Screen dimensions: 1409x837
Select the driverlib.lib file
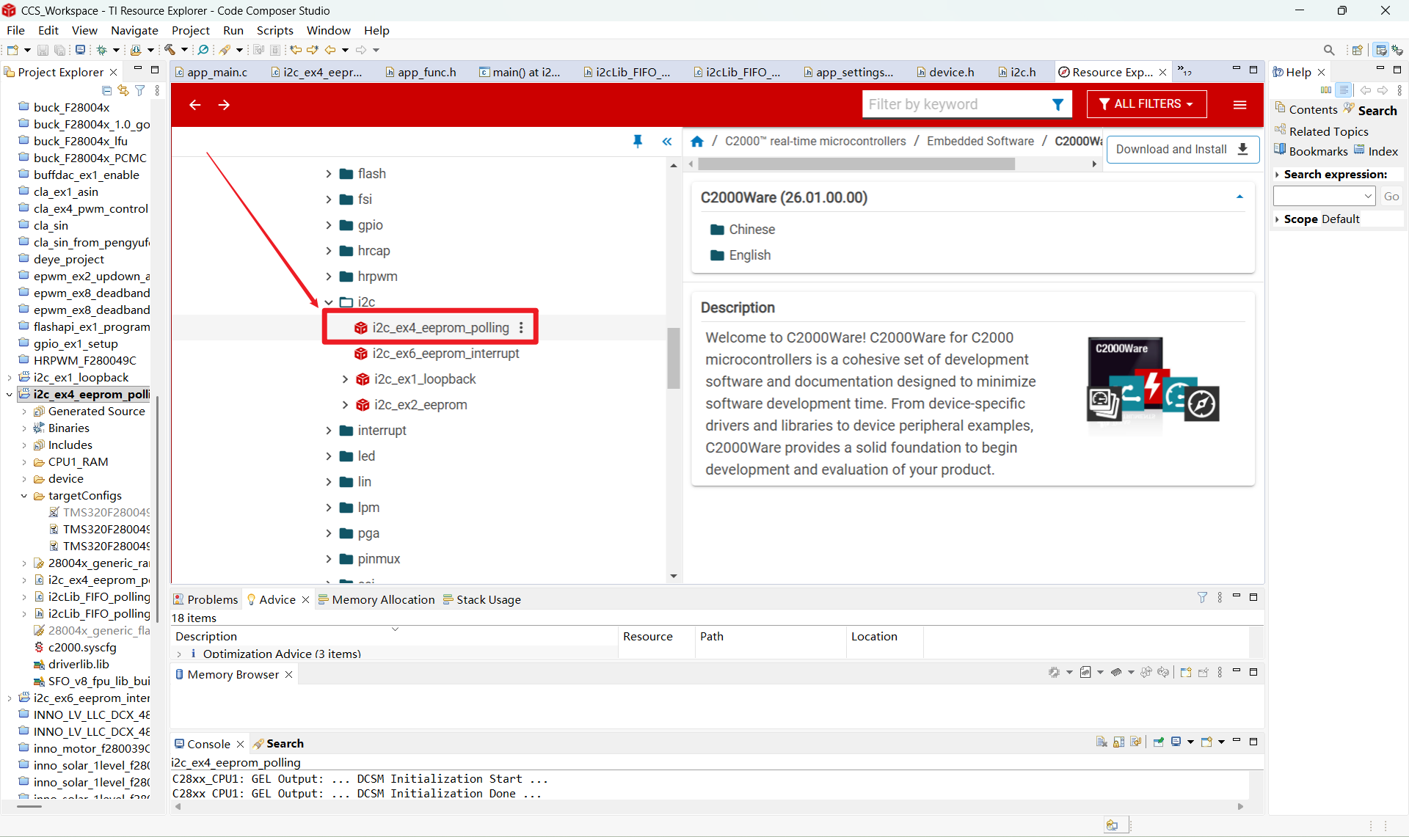tap(79, 664)
